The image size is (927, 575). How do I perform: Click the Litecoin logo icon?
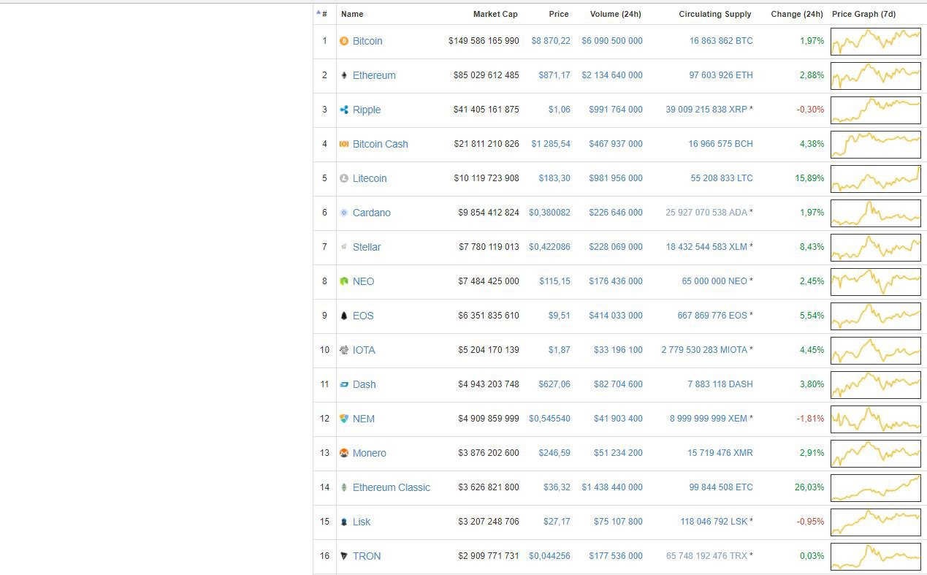tap(344, 178)
